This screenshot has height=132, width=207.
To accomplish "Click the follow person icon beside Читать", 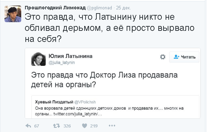I will pos(176,57).
